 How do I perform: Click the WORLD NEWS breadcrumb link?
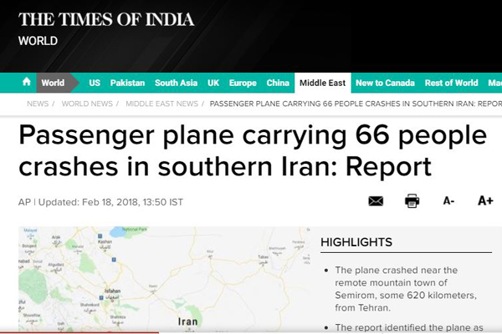tap(87, 104)
